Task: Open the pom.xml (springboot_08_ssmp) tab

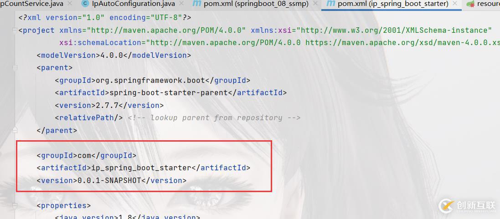Action: click(x=256, y=4)
